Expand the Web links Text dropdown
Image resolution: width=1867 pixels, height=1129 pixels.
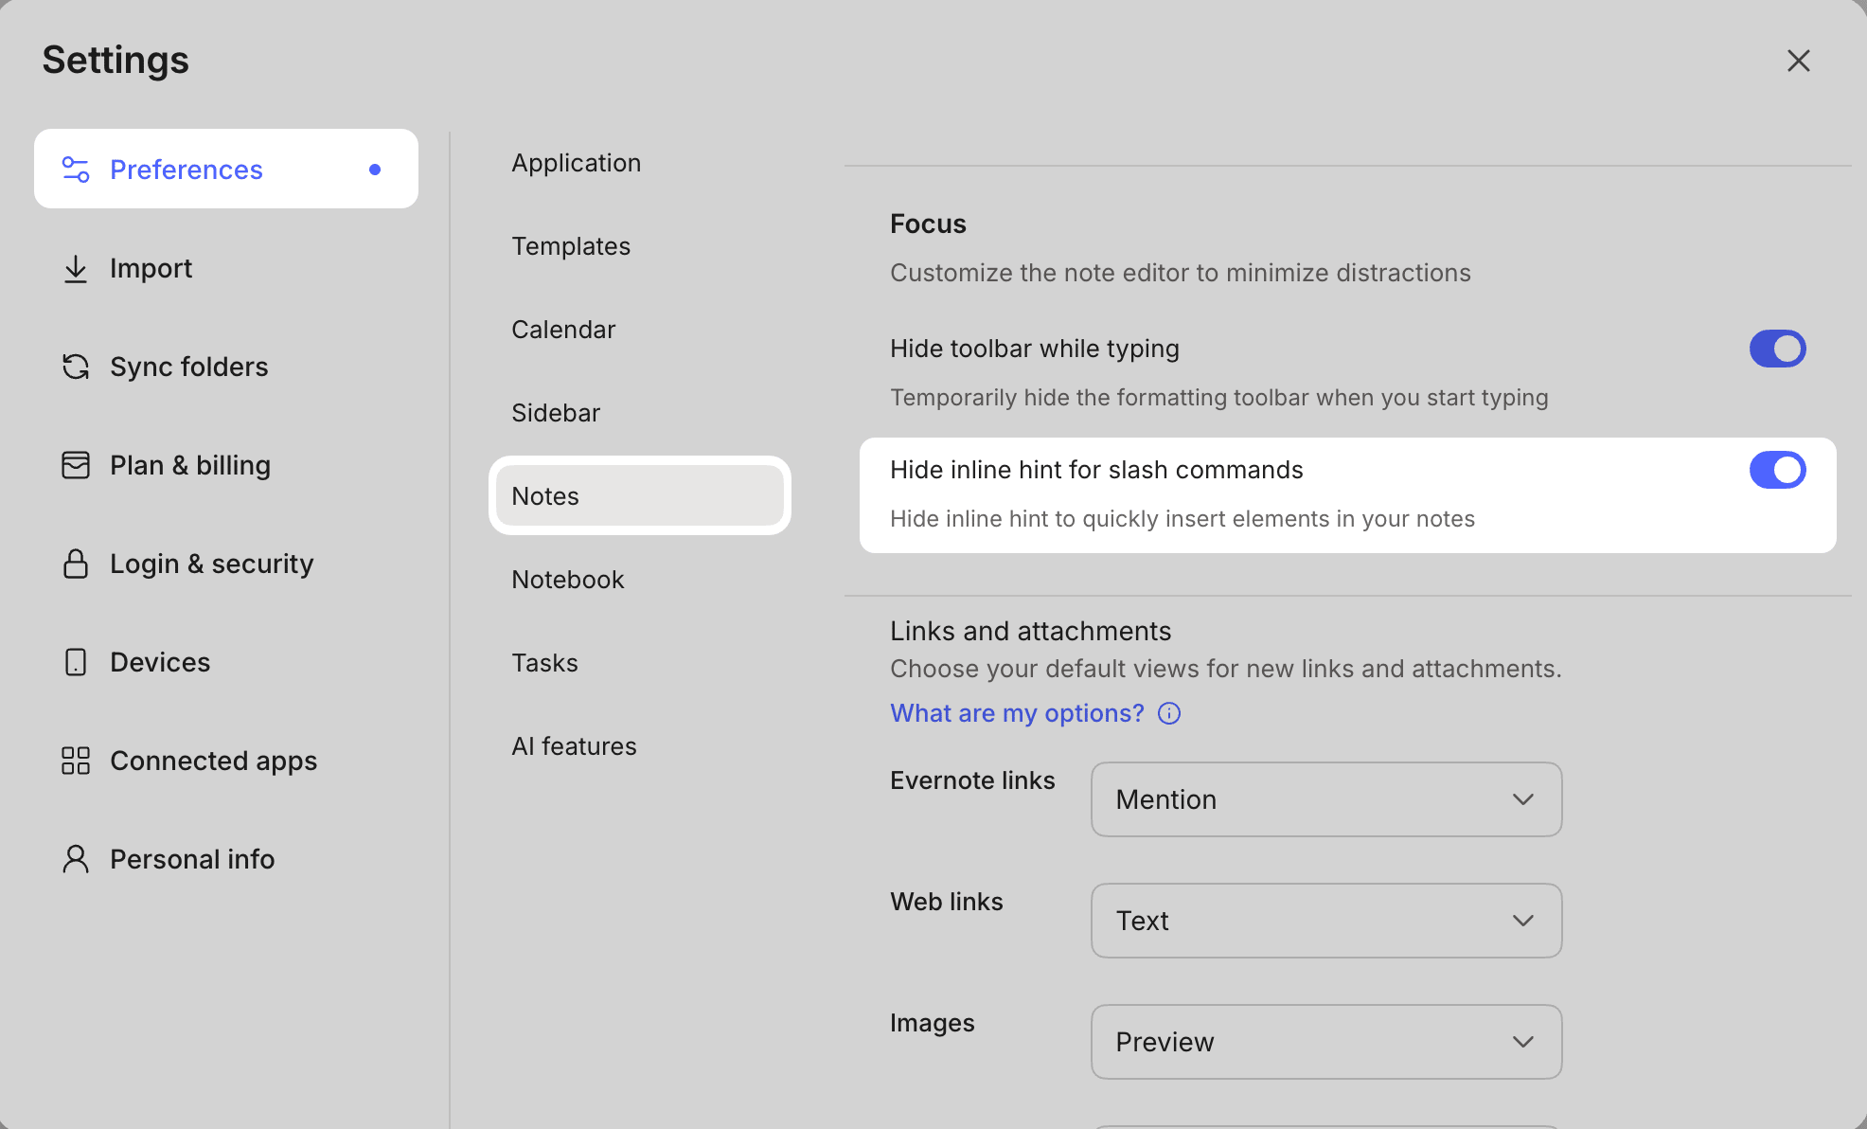(x=1325, y=921)
